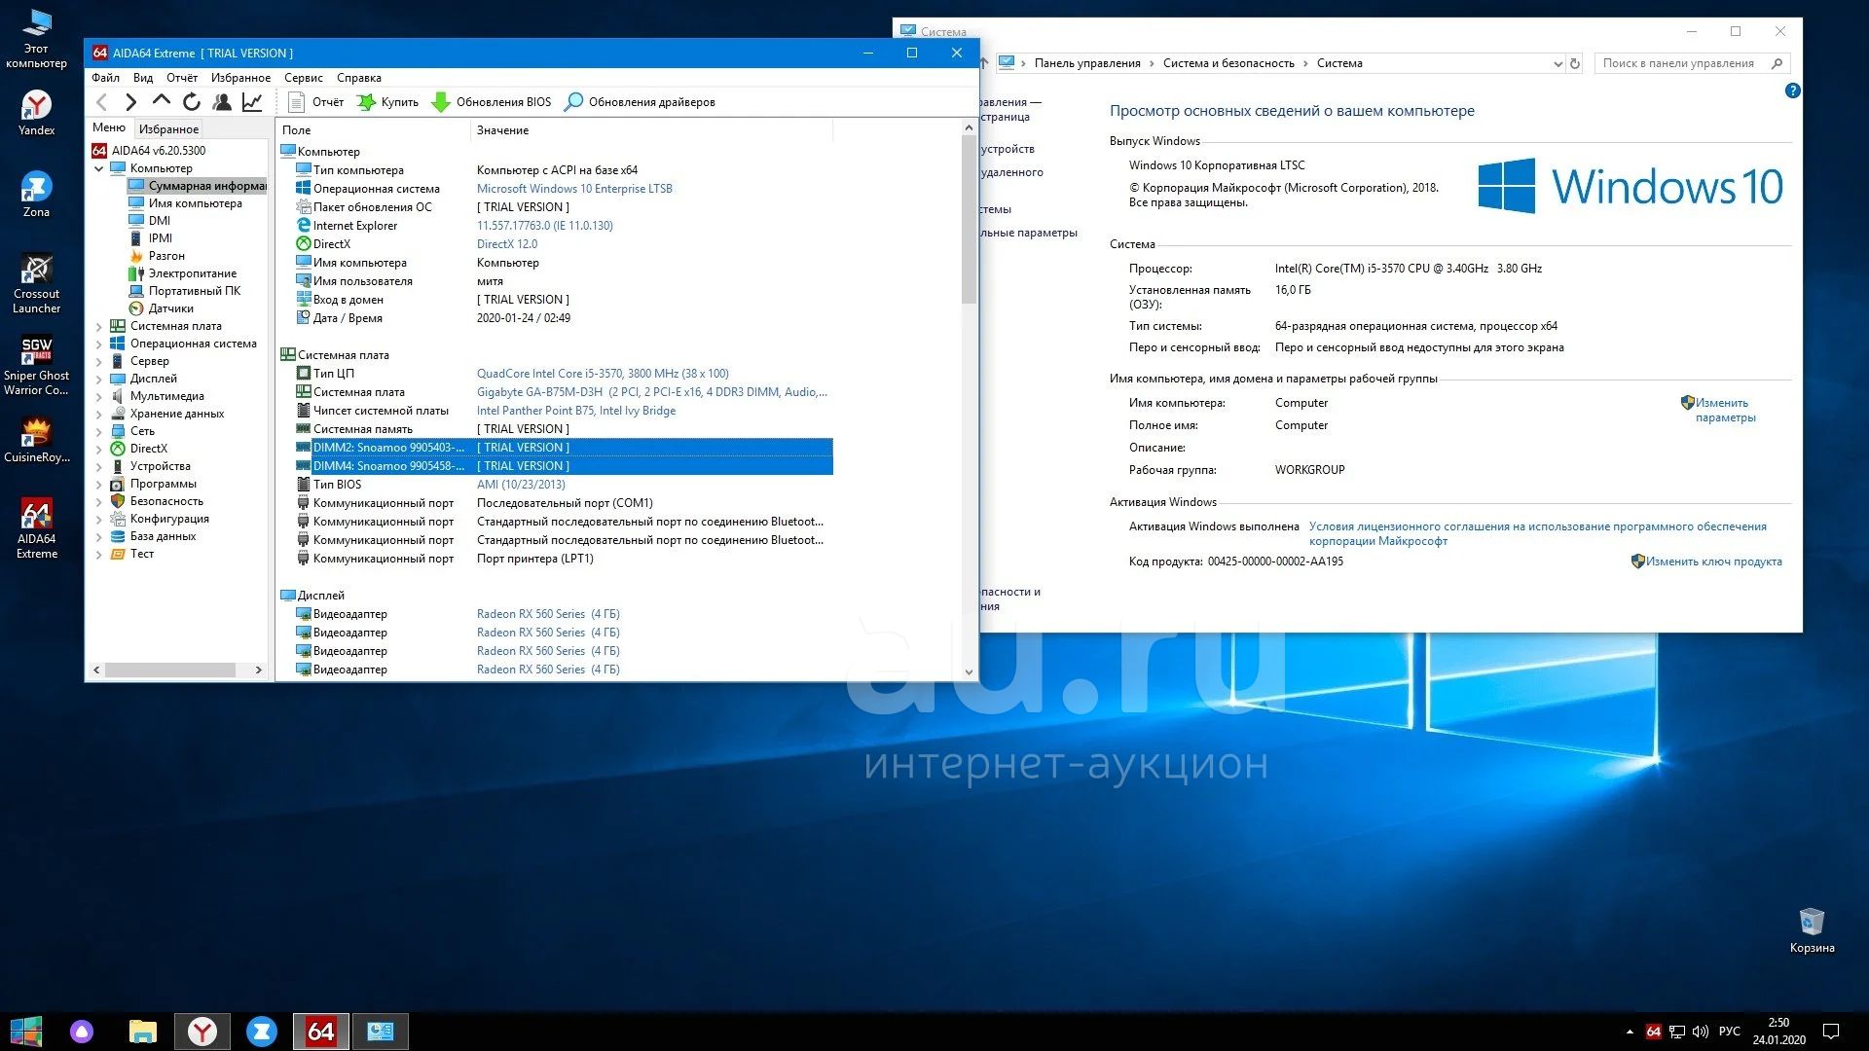Viewport: 1869px width, 1051px height.
Task: Select База данных in the tree
Action: pos(163,536)
